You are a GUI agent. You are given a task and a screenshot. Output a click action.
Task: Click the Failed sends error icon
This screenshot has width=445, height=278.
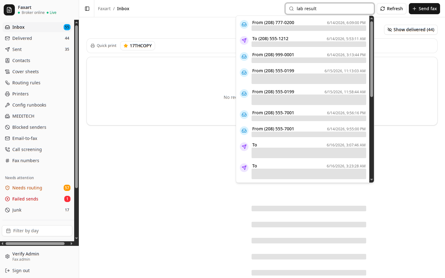[7, 199]
